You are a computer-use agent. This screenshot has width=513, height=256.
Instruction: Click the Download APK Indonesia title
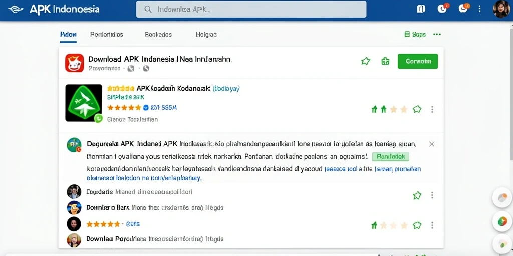pos(160,59)
